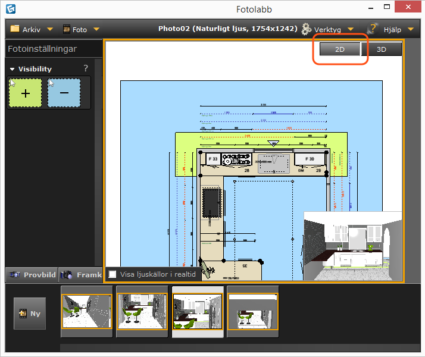Select the first photo thumbnail
Screen dimensions: 425x357
[87, 311]
